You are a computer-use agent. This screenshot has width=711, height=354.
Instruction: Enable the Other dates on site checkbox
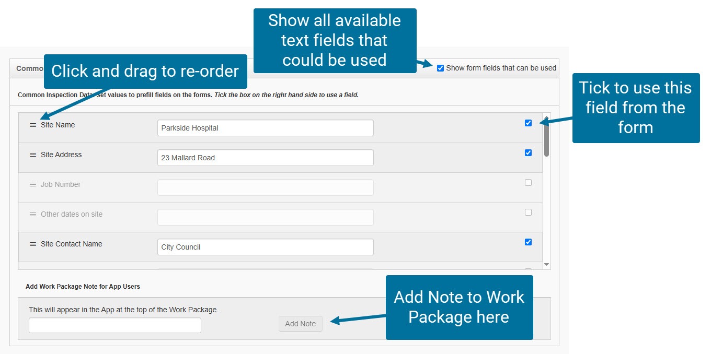(x=528, y=213)
